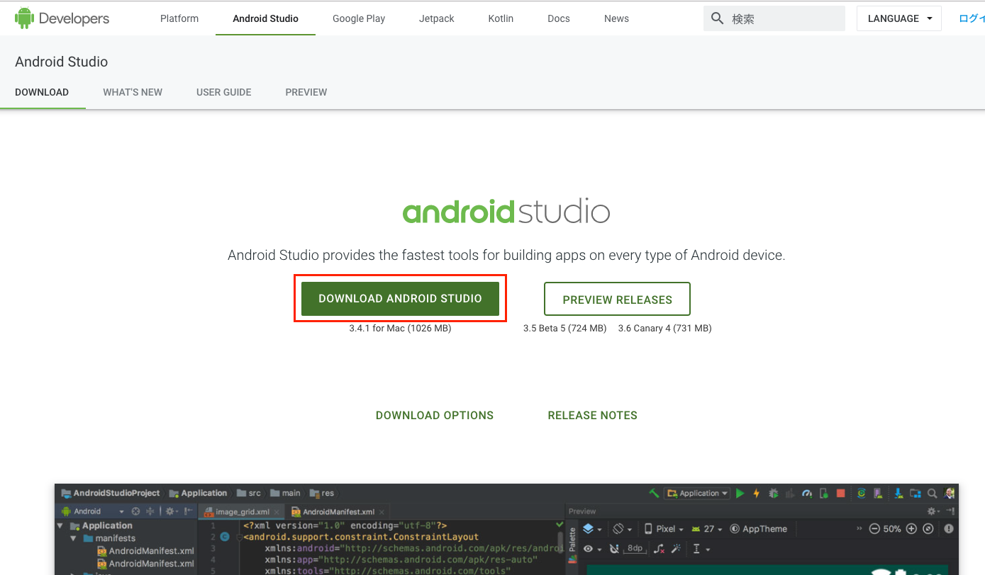985x575 pixels.
Task: Click the 検索 search field
Action: (773, 18)
